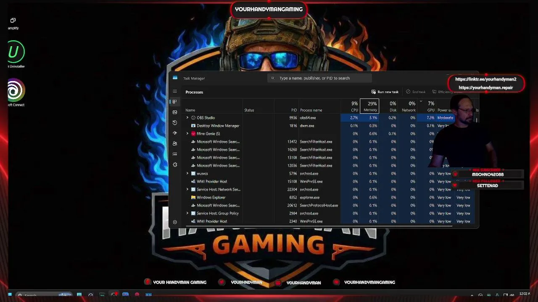Click PID 13108 in the PID column
Image resolution: width=538 pixels, height=302 pixels.
(x=292, y=157)
